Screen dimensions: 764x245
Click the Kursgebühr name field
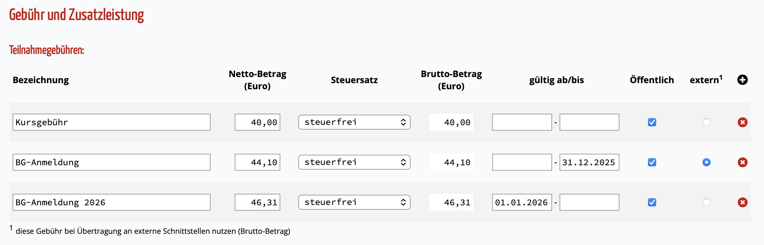click(111, 122)
